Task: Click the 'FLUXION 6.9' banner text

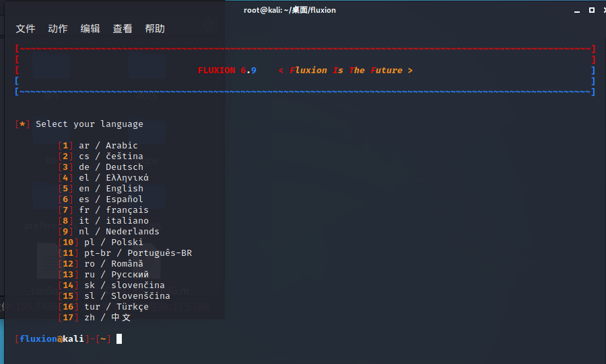Action: 227,70
